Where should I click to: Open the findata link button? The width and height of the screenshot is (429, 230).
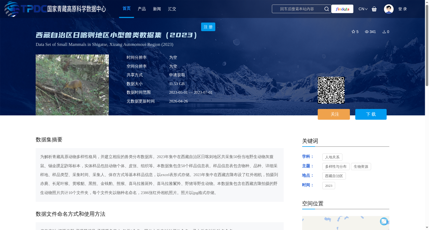click(342, 9)
